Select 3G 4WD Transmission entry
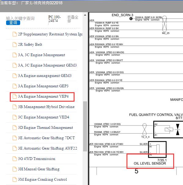 pos(36,159)
